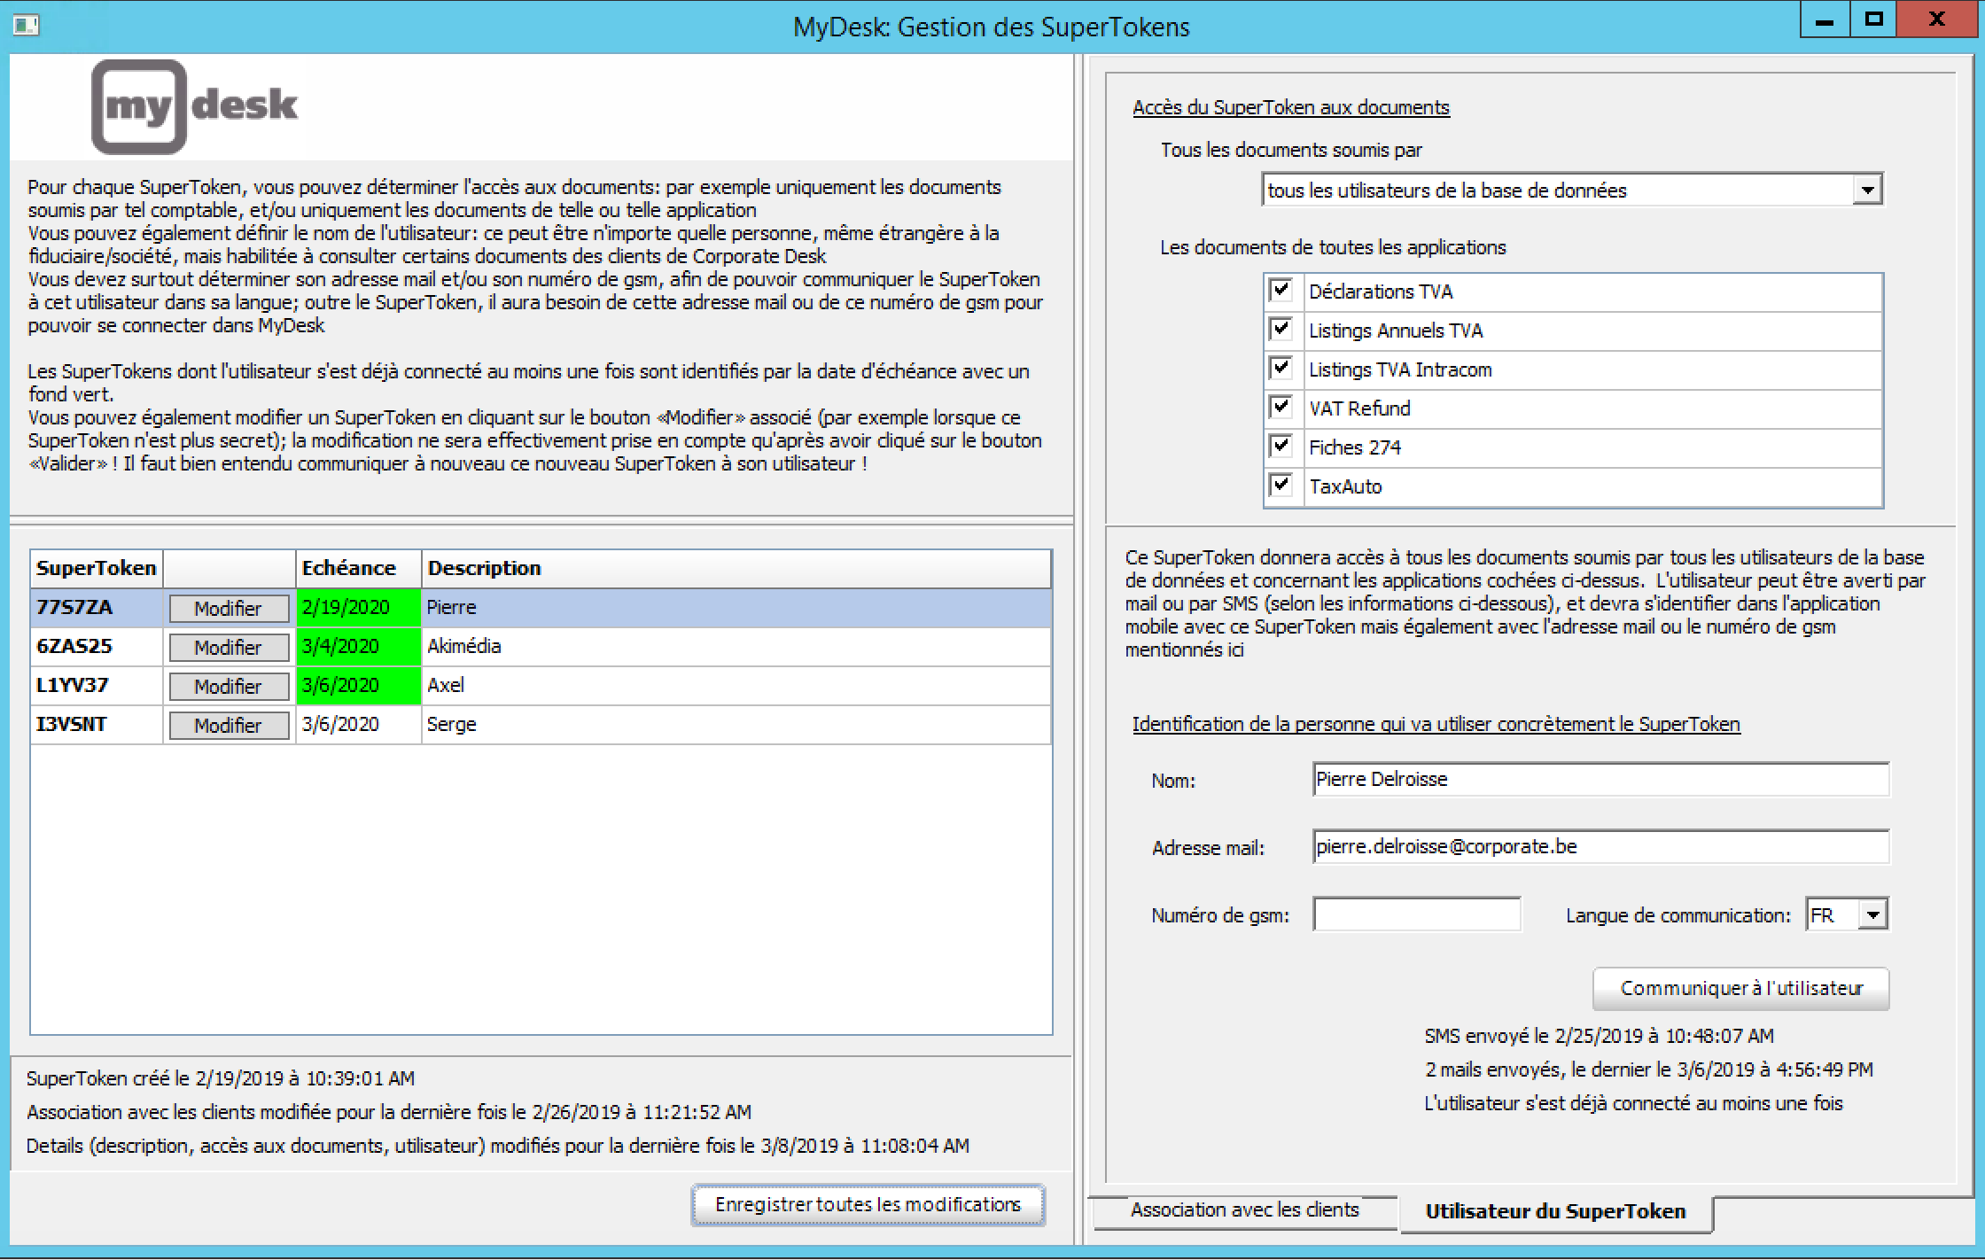The image size is (1985, 1260).
Task: Click the Listings Annuels TVA label
Action: point(1396,331)
